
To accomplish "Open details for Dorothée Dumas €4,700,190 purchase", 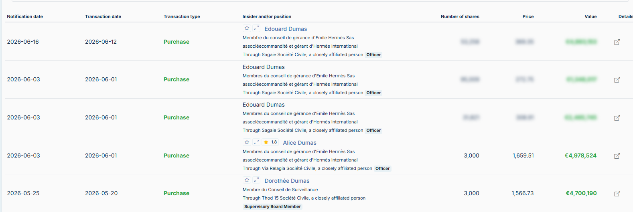I will 617,194.
